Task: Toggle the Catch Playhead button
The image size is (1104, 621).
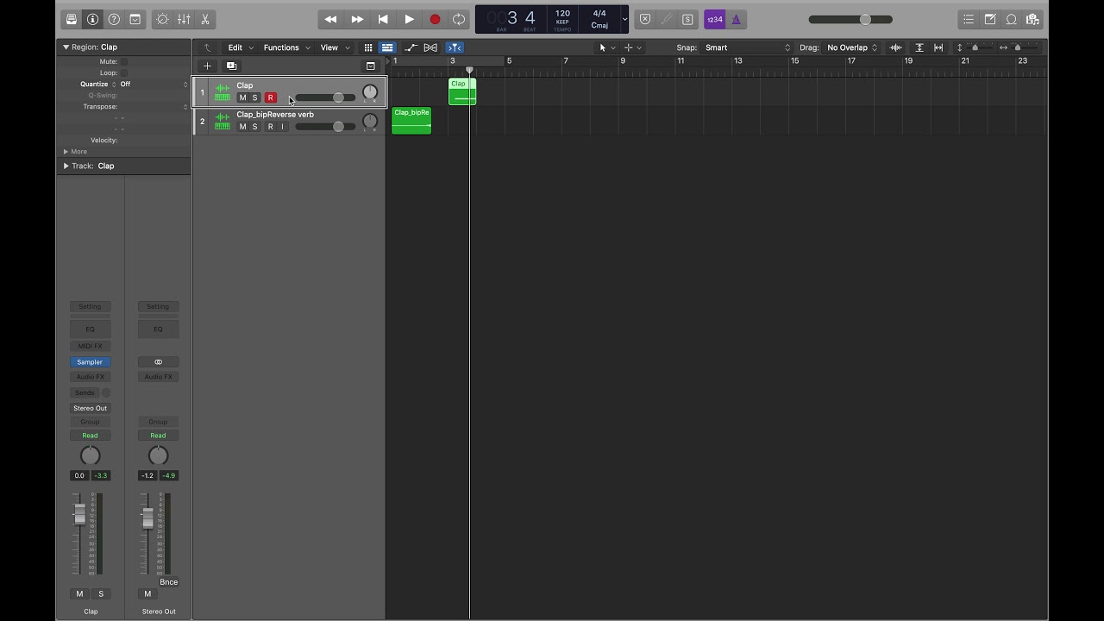Action: 455,47
